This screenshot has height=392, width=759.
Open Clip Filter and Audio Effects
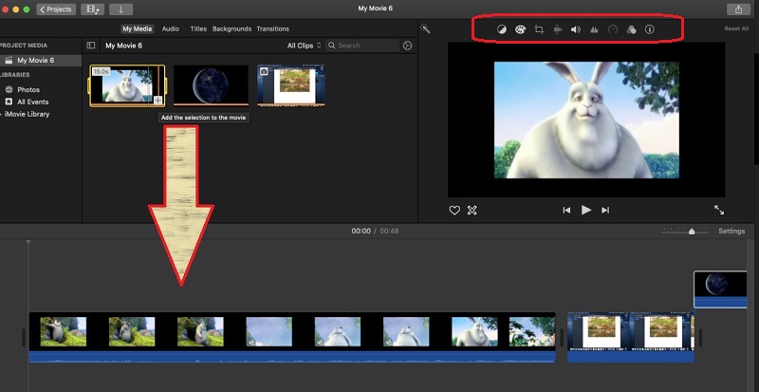(631, 29)
